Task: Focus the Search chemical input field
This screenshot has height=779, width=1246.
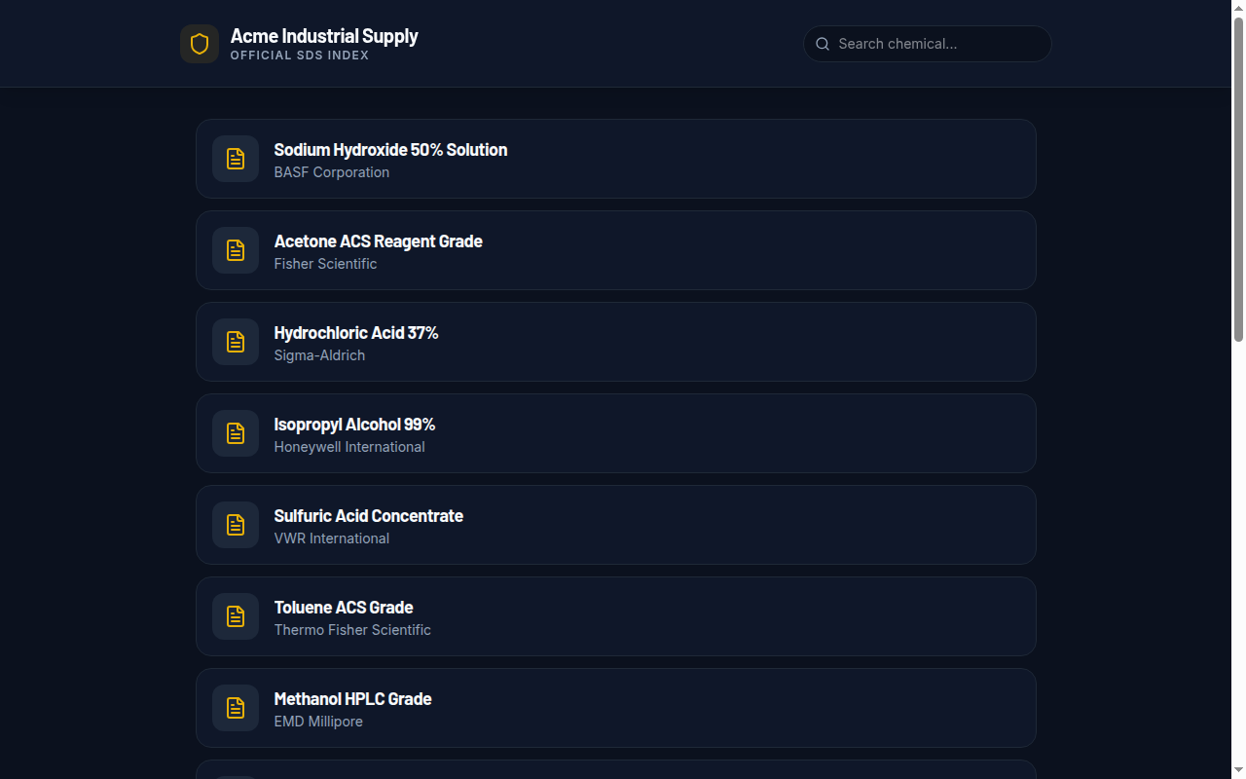Action: (x=934, y=44)
